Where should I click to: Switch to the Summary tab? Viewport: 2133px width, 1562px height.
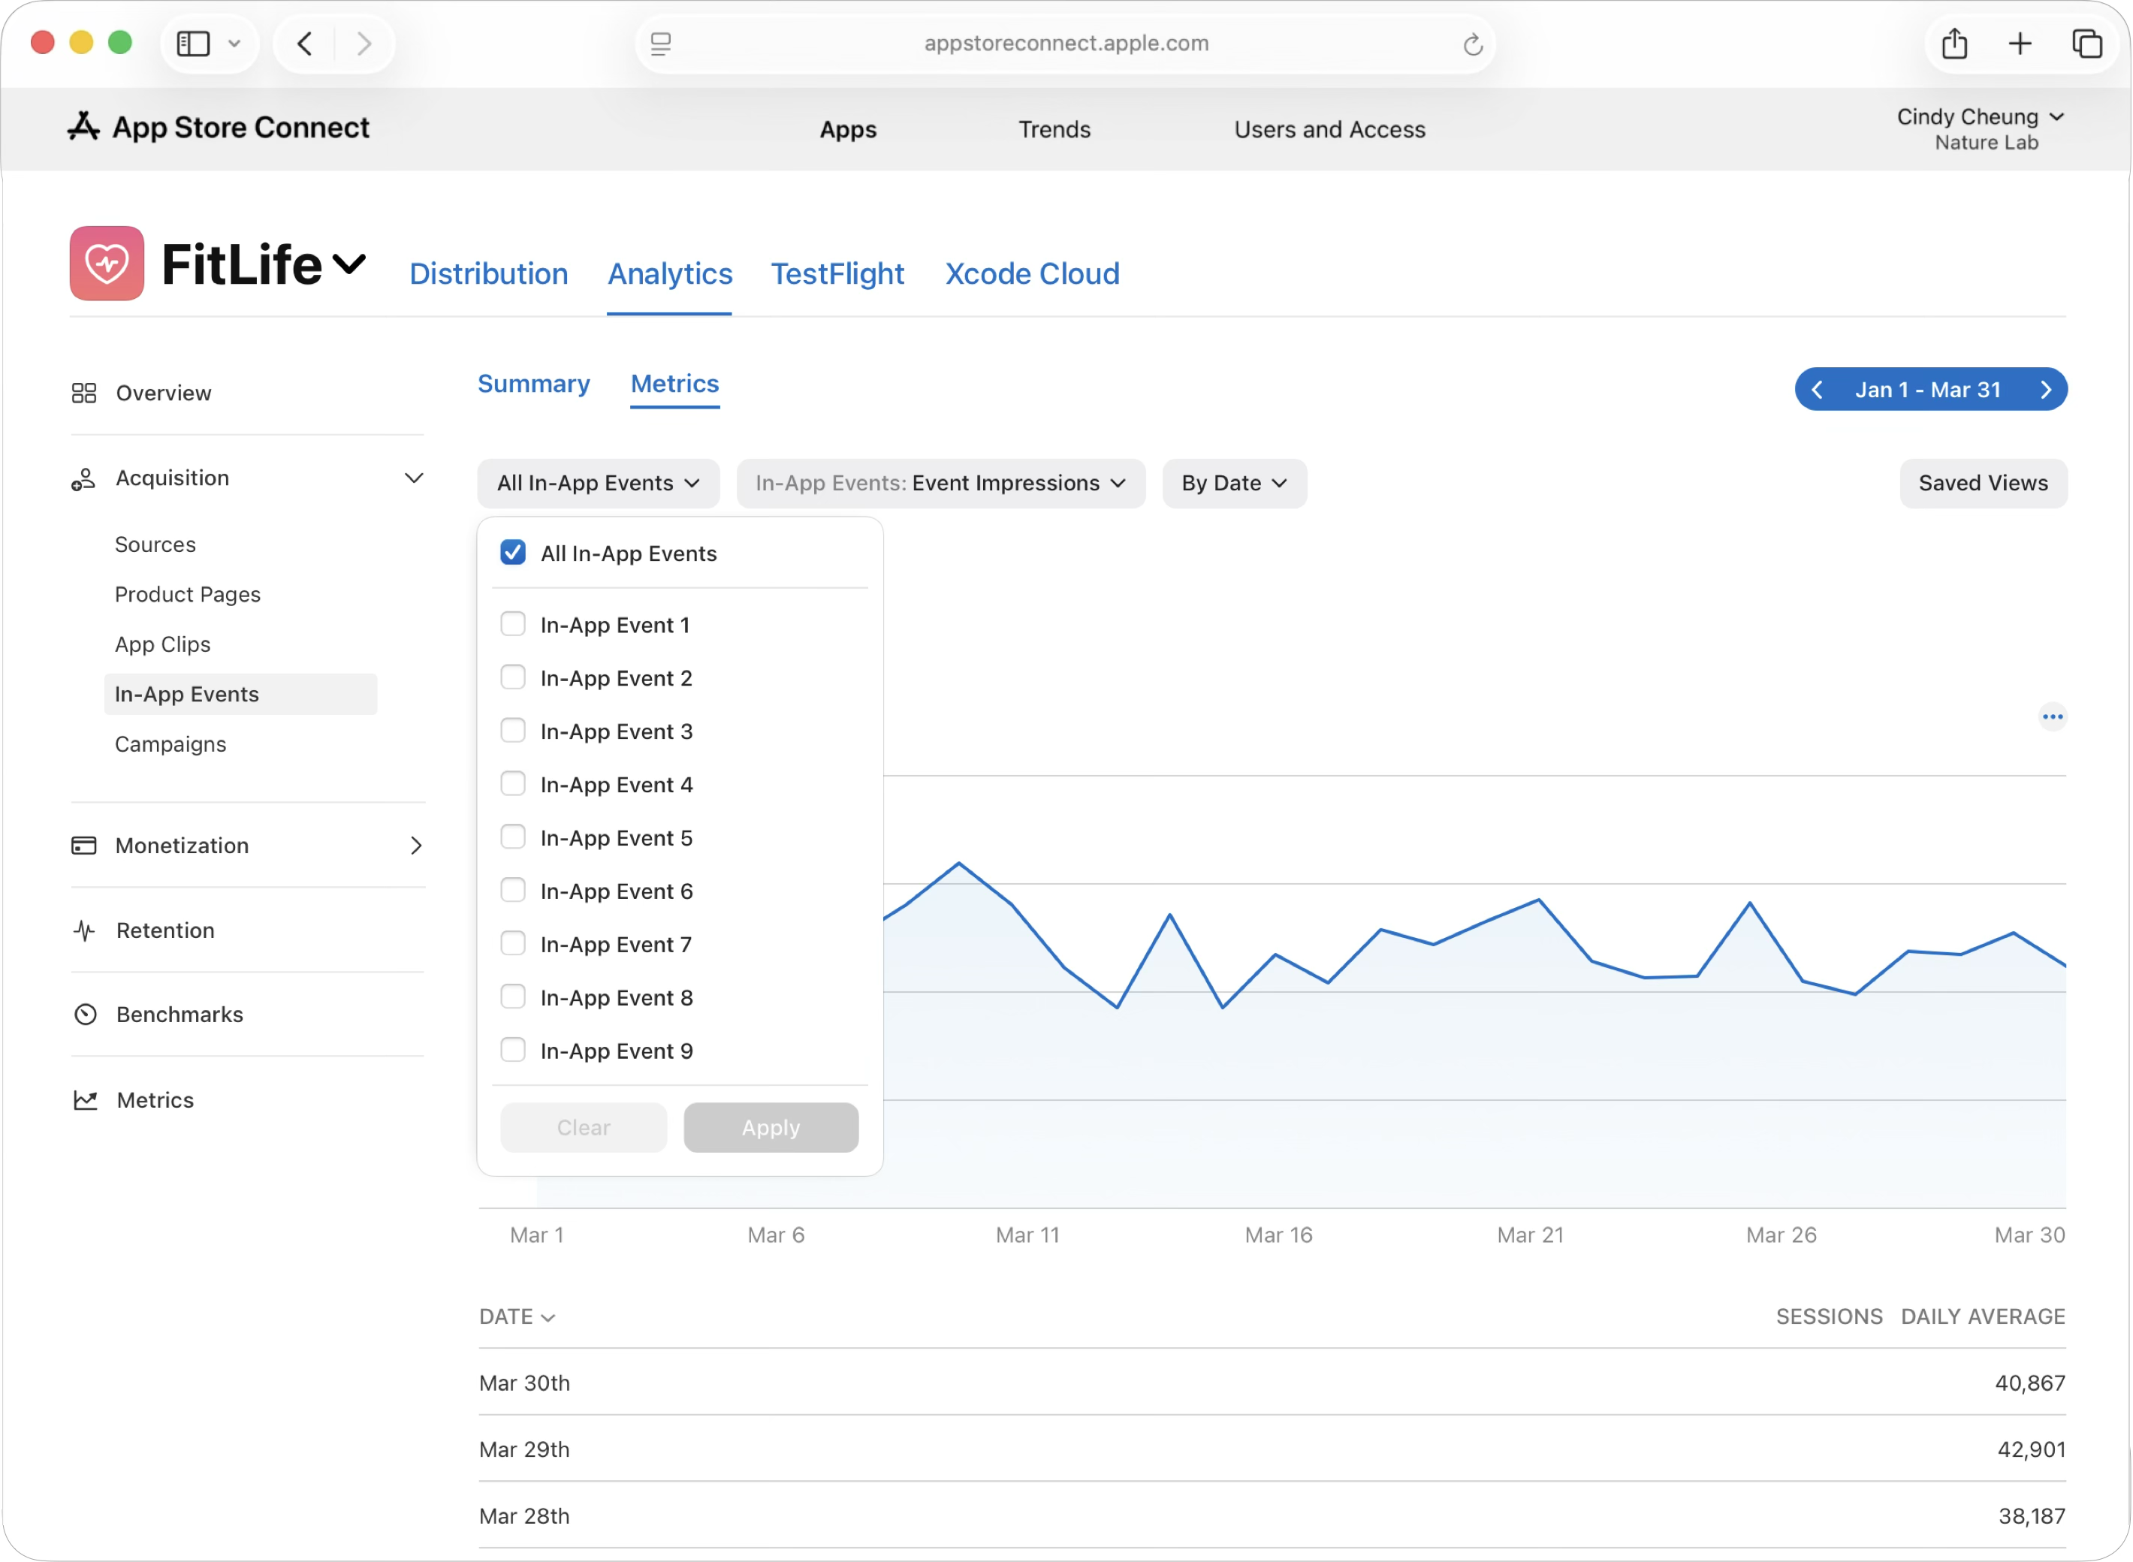pyautogui.click(x=533, y=384)
